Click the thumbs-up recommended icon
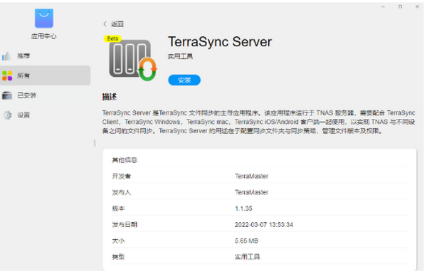Image resolution: width=427 pixels, height=274 pixels. pyautogui.click(x=7, y=56)
